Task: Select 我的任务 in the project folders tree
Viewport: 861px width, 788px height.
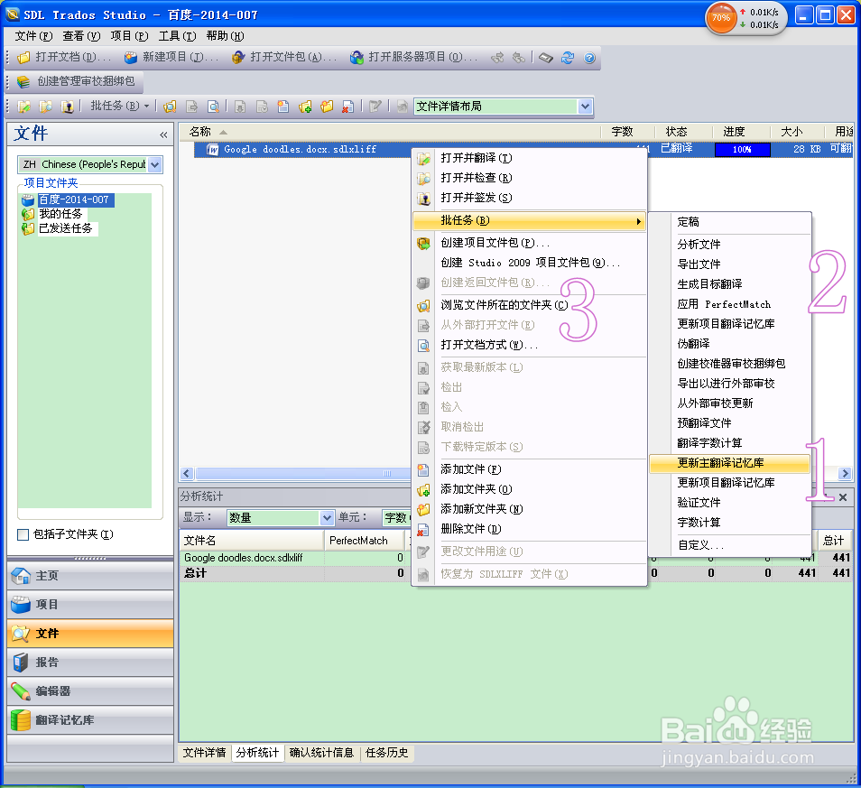Action: point(60,214)
